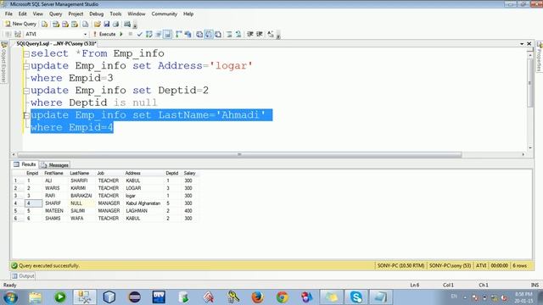The width and height of the screenshot is (543, 305).
Task: Open the Project menu
Action: (x=76, y=14)
